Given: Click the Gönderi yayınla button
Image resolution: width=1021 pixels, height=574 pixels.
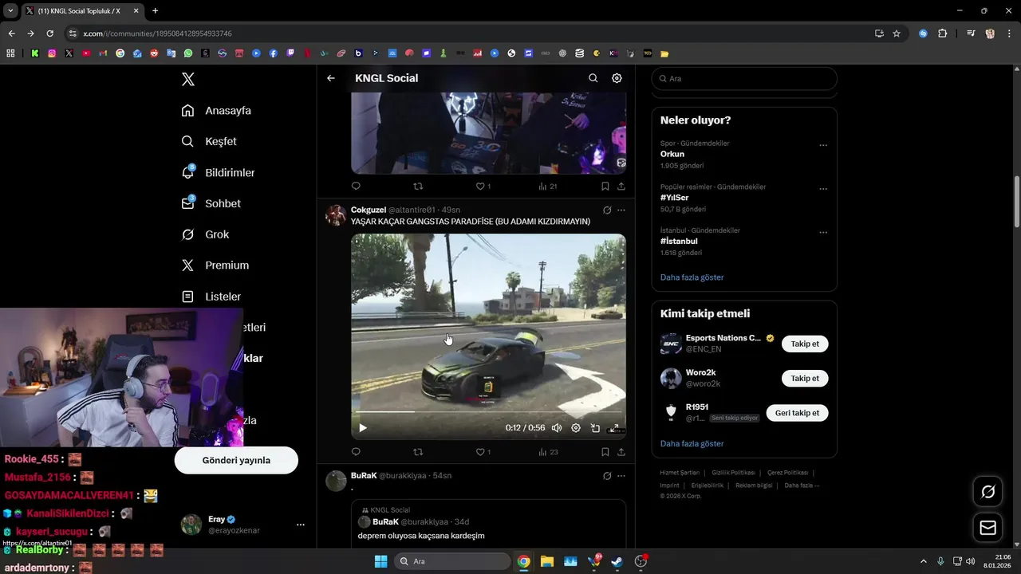Looking at the screenshot, I should point(236,460).
